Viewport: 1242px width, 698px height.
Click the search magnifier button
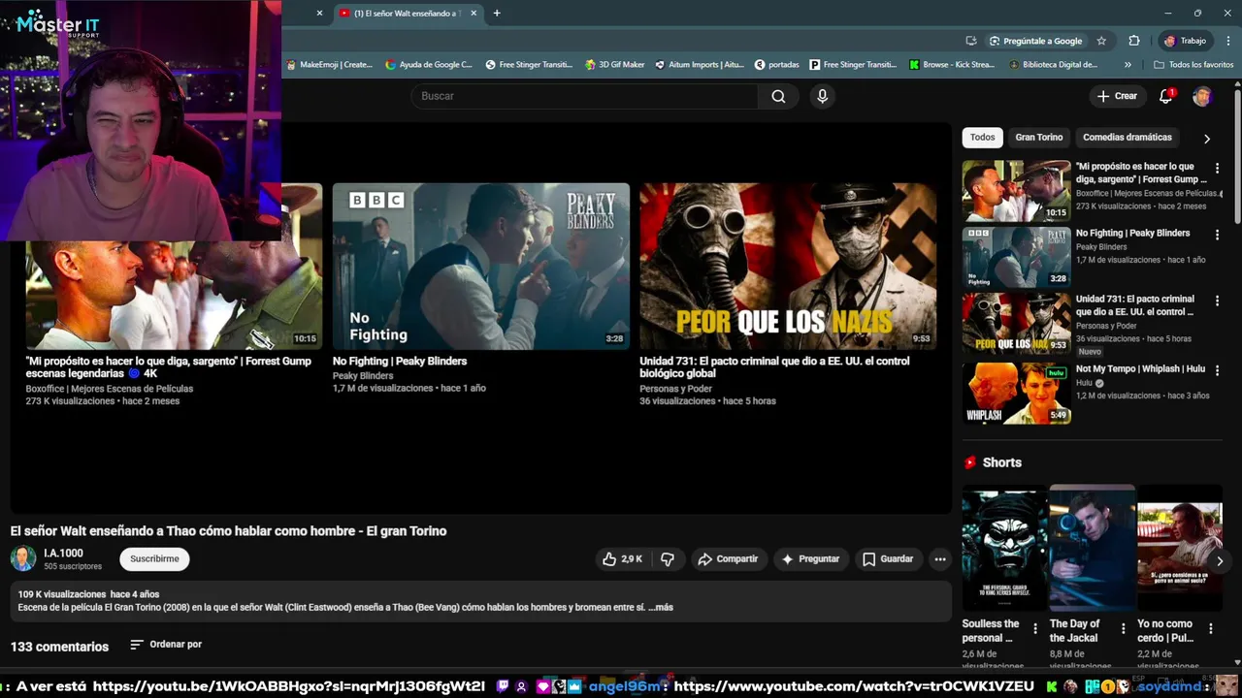(778, 96)
